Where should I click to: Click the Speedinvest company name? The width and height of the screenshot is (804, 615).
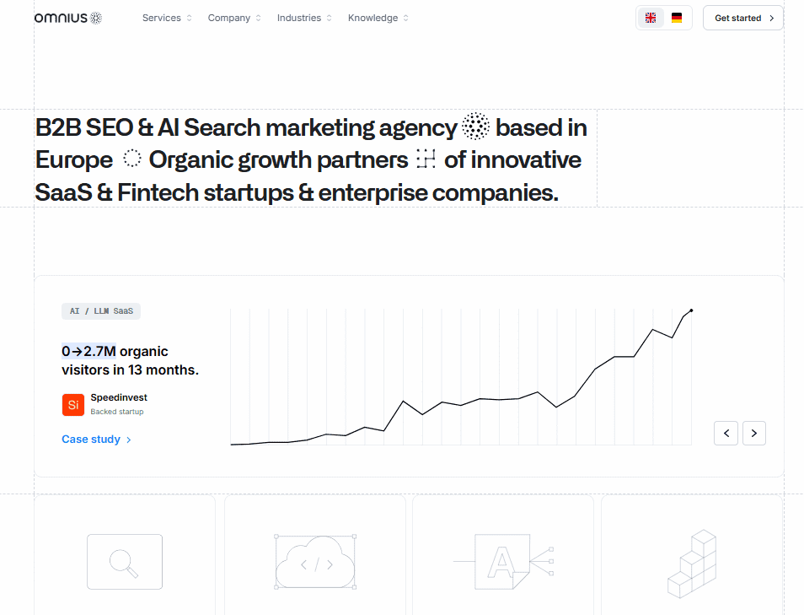tap(119, 397)
